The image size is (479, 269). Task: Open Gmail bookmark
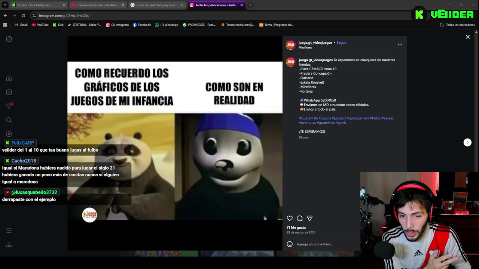21,25
